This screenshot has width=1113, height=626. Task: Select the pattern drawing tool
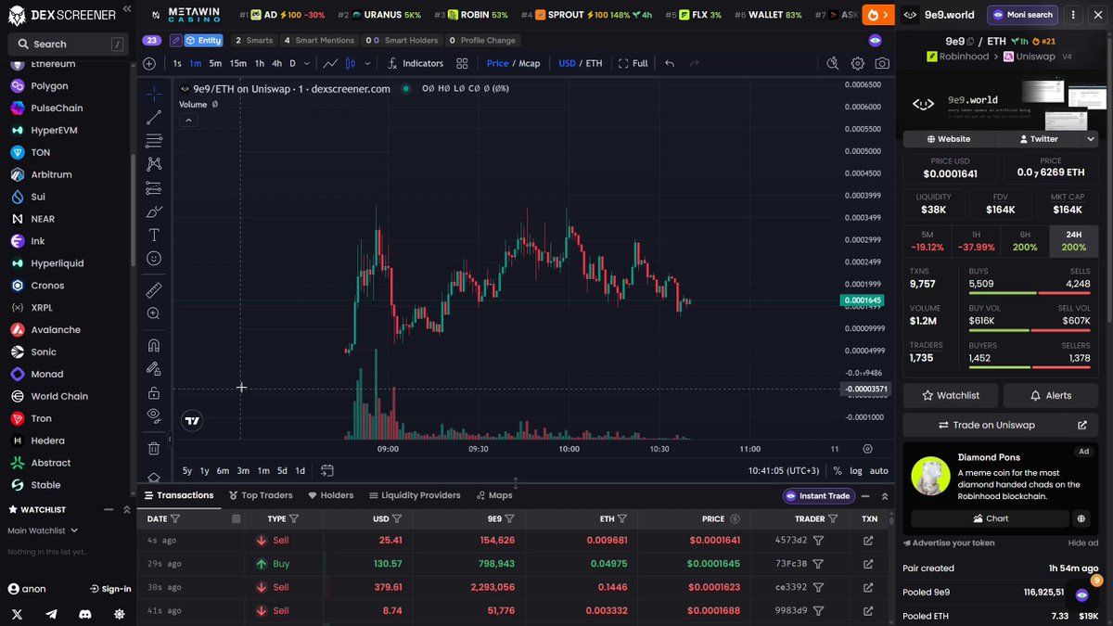(154, 164)
